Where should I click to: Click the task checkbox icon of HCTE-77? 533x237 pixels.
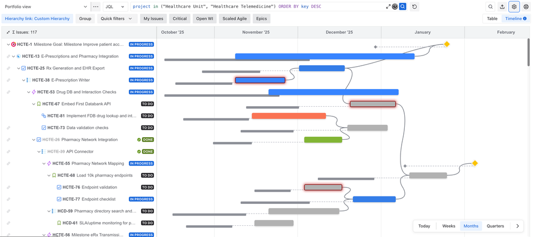coord(59,199)
